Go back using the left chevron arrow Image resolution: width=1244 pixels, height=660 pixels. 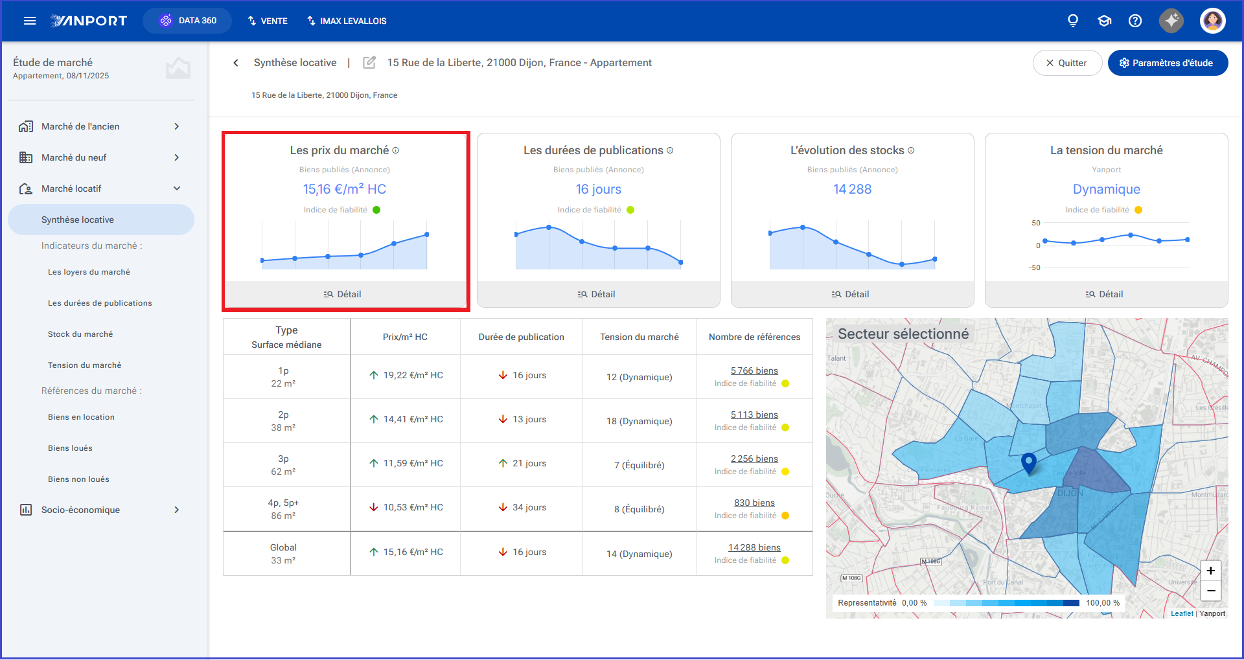(236, 63)
